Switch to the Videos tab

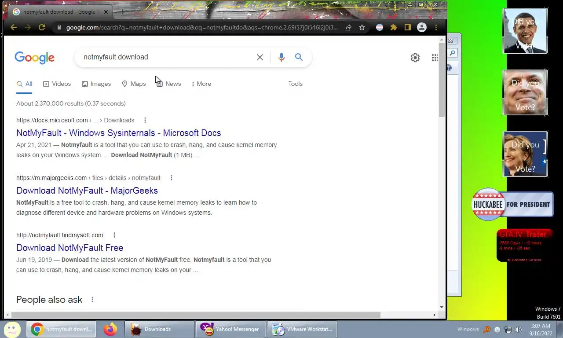click(x=57, y=84)
